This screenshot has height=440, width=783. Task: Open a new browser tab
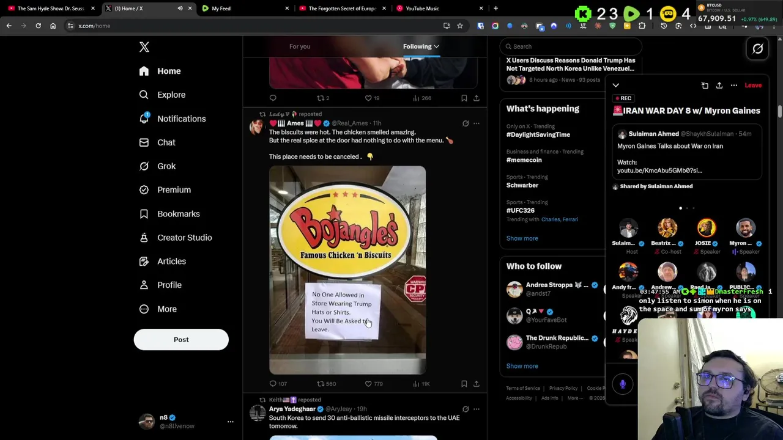coord(495,9)
